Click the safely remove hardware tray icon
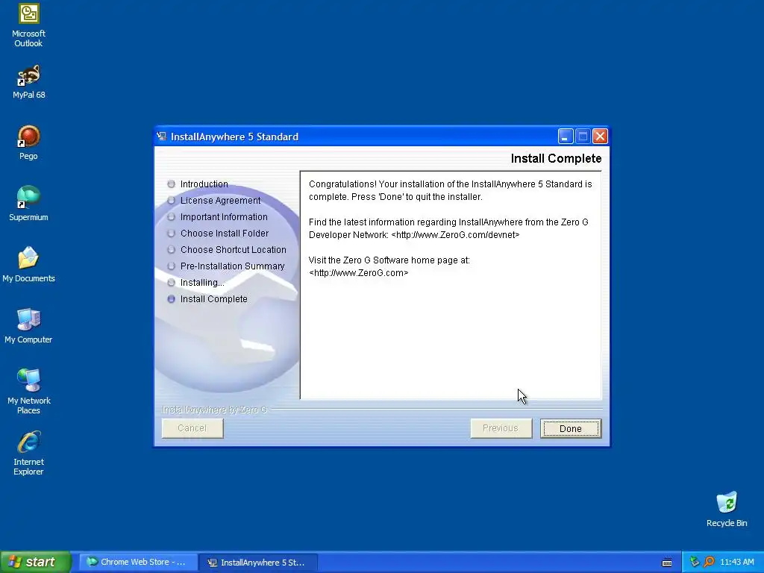The image size is (764, 573). (695, 562)
